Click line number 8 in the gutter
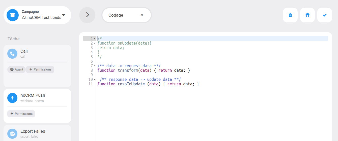The image size is (338, 141). (91, 70)
